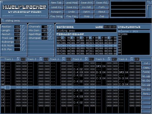Decrease the Restart value with minus

point(24,34)
